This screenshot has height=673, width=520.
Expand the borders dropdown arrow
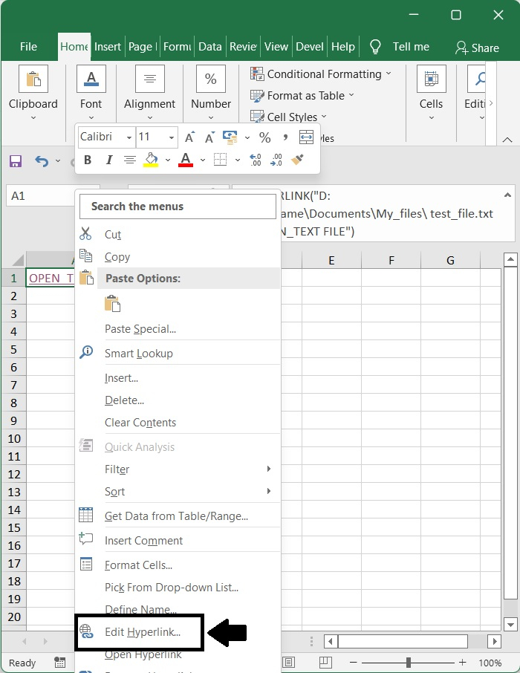[x=238, y=160]
